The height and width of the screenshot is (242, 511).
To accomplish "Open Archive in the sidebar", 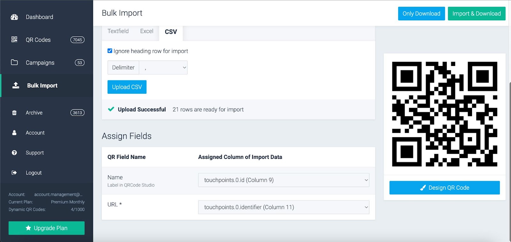I will [34, 113].
